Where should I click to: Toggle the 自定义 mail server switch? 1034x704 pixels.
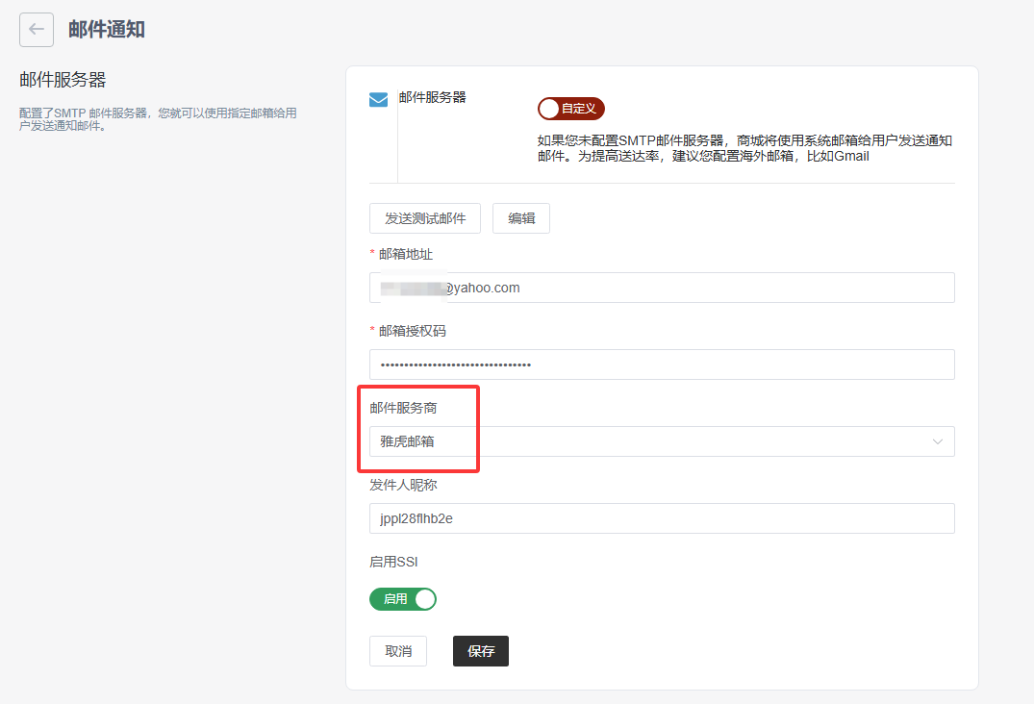570,109
